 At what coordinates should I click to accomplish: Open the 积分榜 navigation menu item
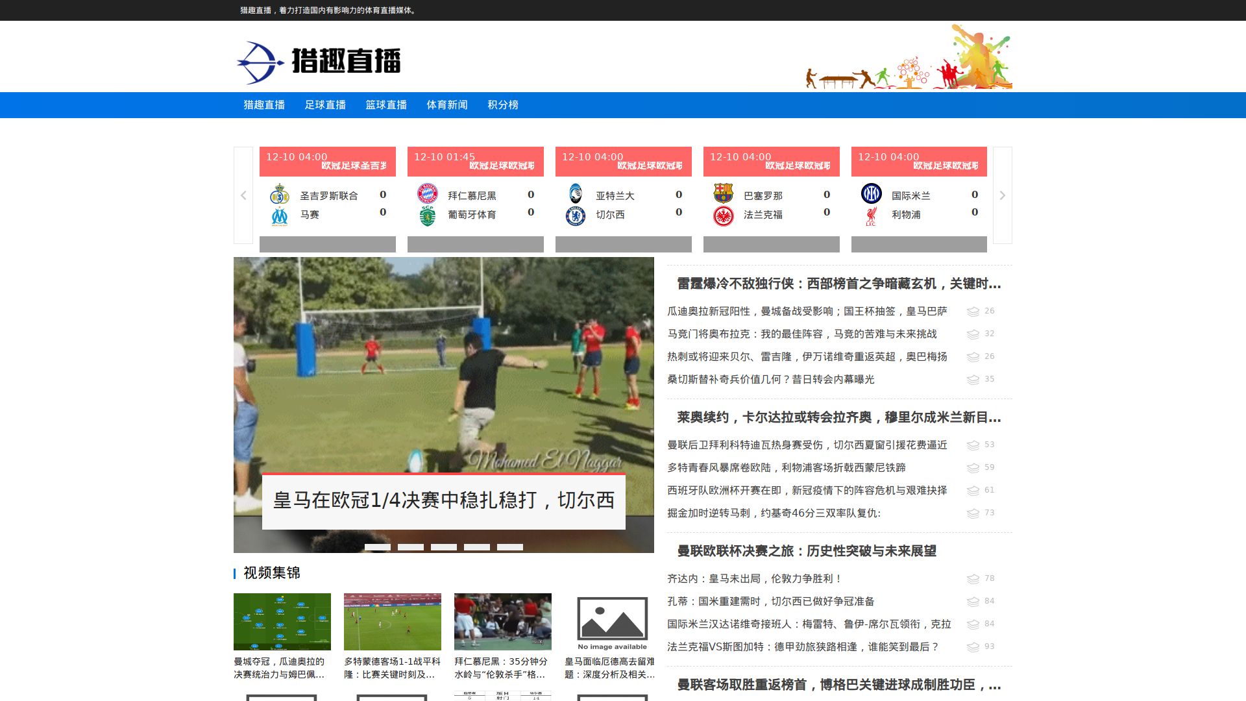point(503,105)
